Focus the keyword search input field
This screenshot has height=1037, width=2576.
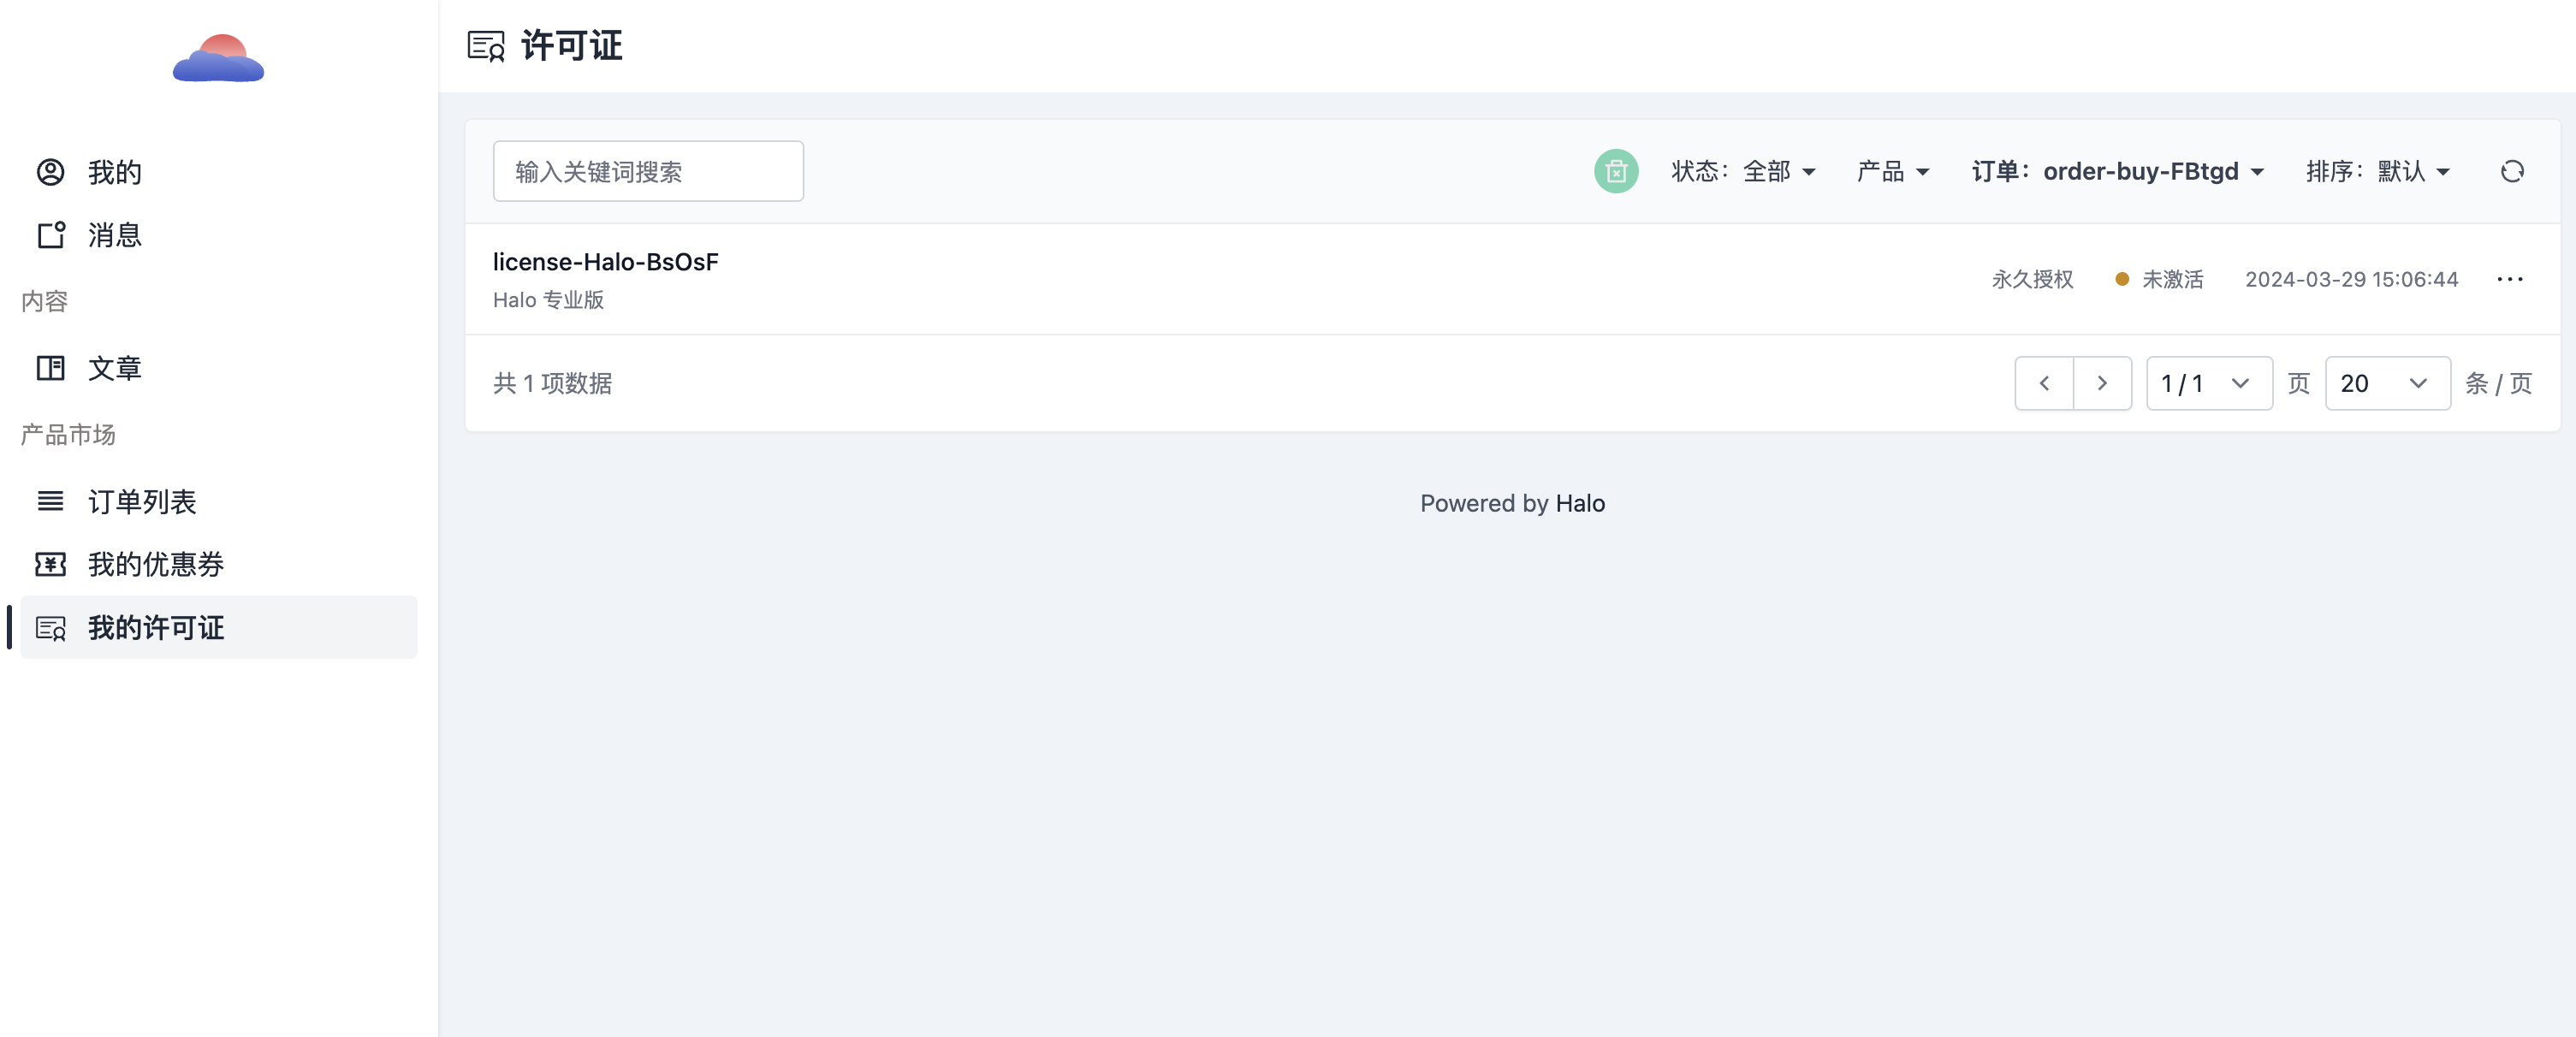(x=647, y=172)
